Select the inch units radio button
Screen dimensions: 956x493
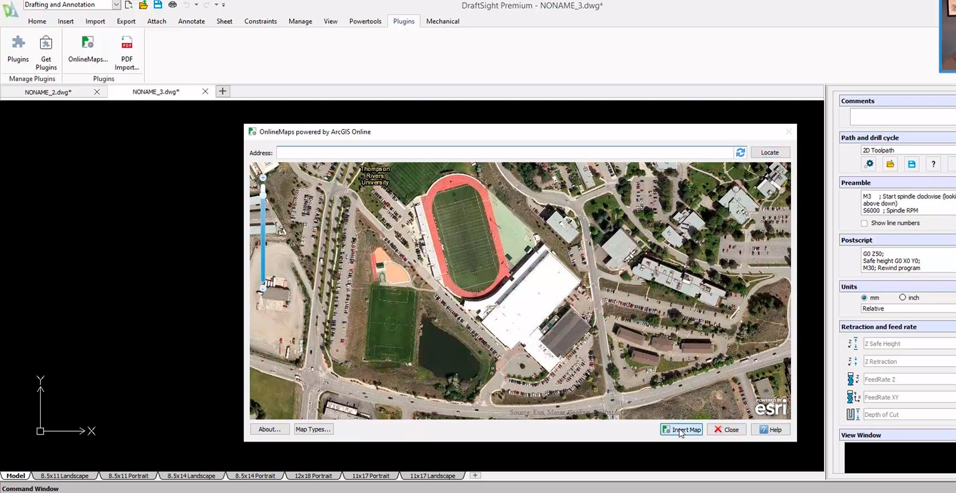click(902, 298)
